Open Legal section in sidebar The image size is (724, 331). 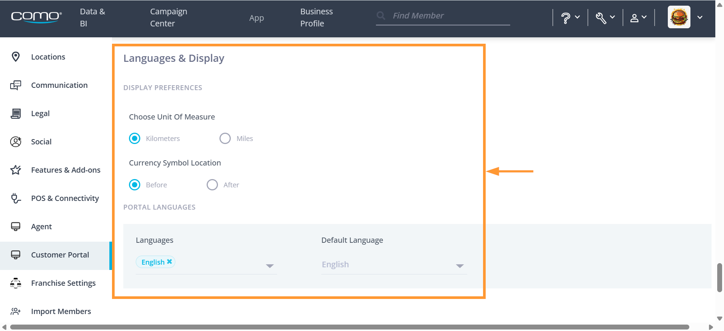pos(56,113)
